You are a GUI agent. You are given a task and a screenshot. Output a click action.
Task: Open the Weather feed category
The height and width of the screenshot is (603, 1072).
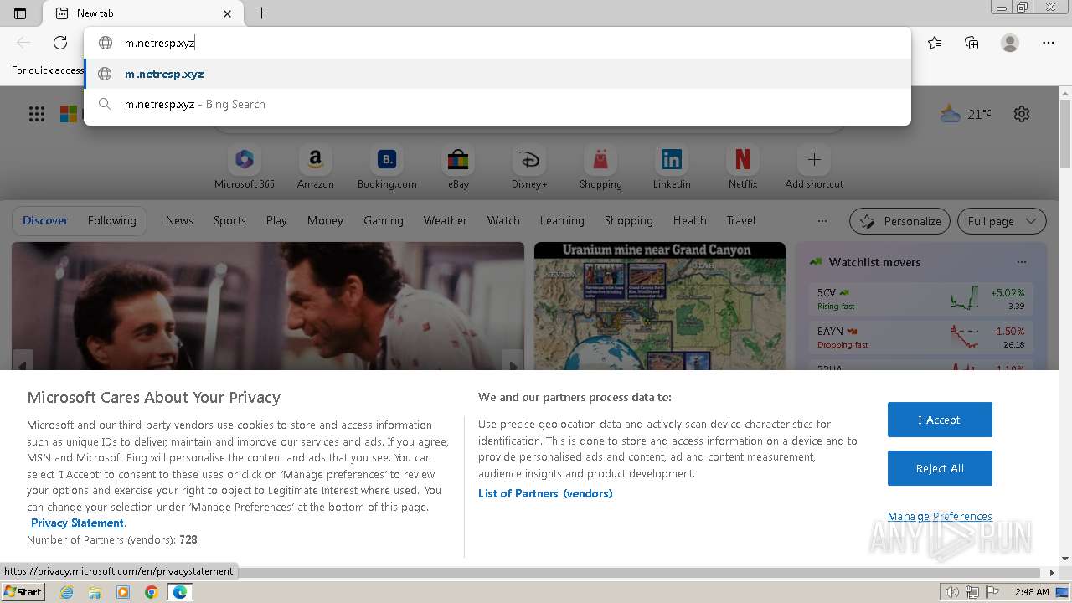[x=446, y=220]
